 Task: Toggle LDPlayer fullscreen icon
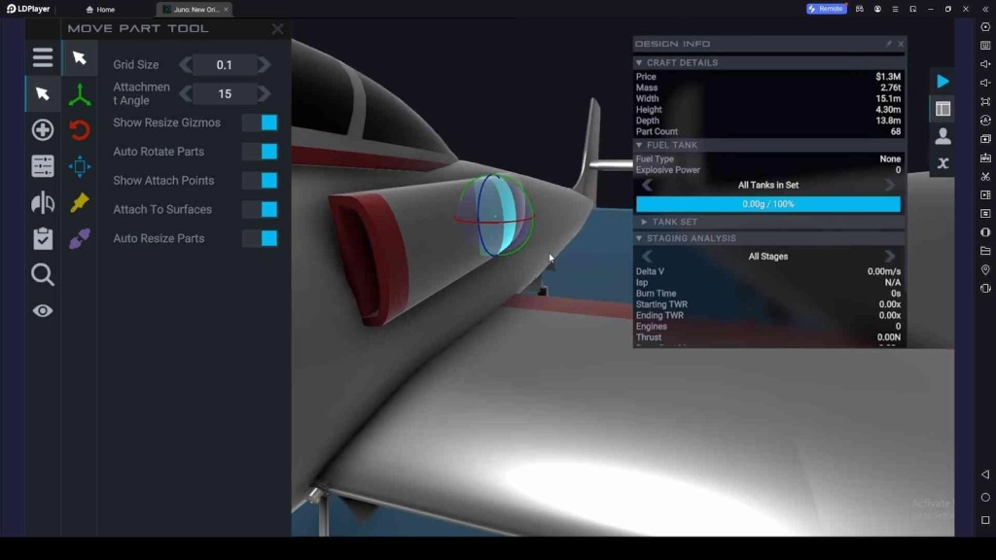pyautogui.click(x=985, y=101)
